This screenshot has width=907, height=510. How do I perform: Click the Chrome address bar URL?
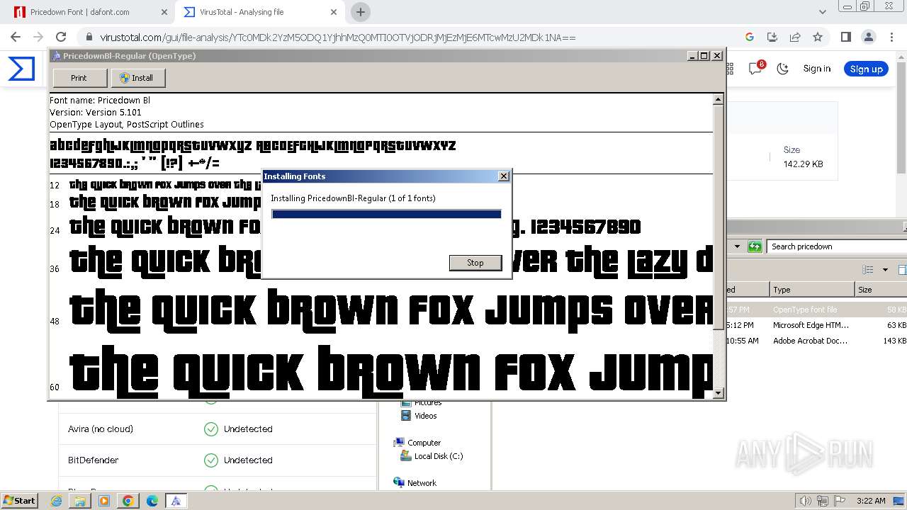click(x=337, y=38)
